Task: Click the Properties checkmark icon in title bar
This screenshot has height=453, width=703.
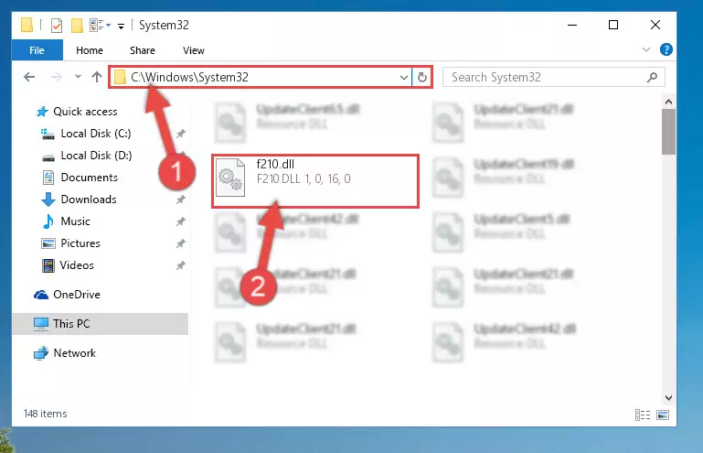Action: 57,25
